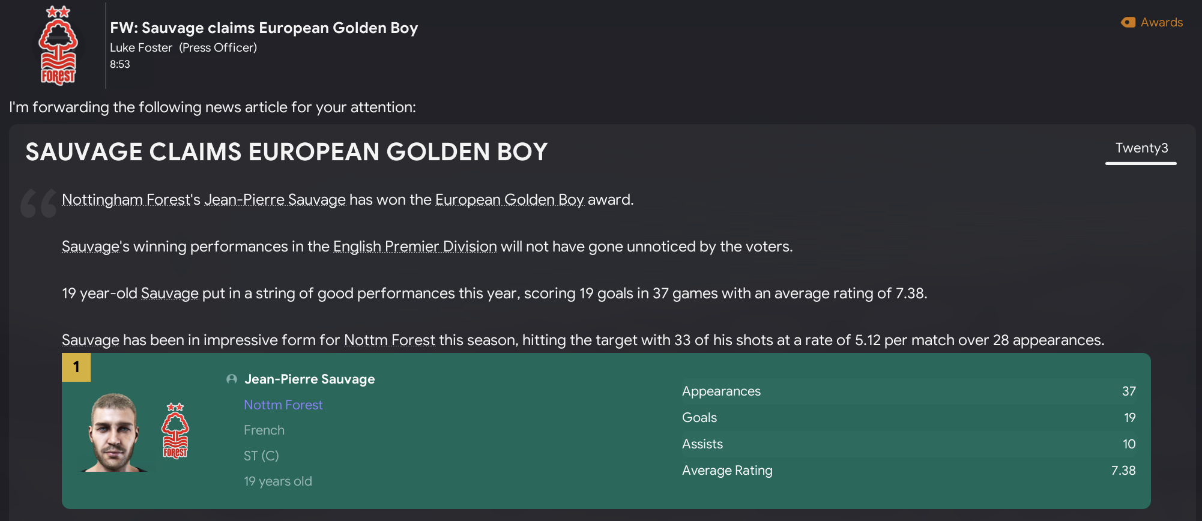Open Jean-Pierre Sauvage's face portrait

pos(114,432)
